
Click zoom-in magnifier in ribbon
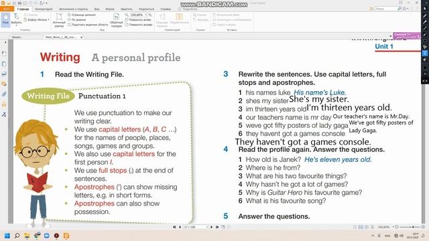click(x=150, y=15)
